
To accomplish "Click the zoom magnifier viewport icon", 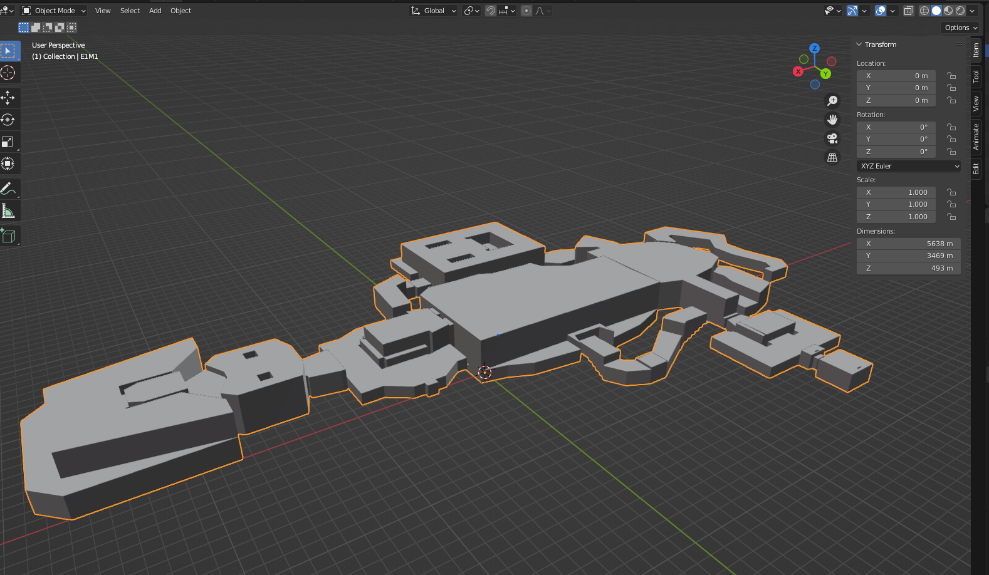I will 832,101.
